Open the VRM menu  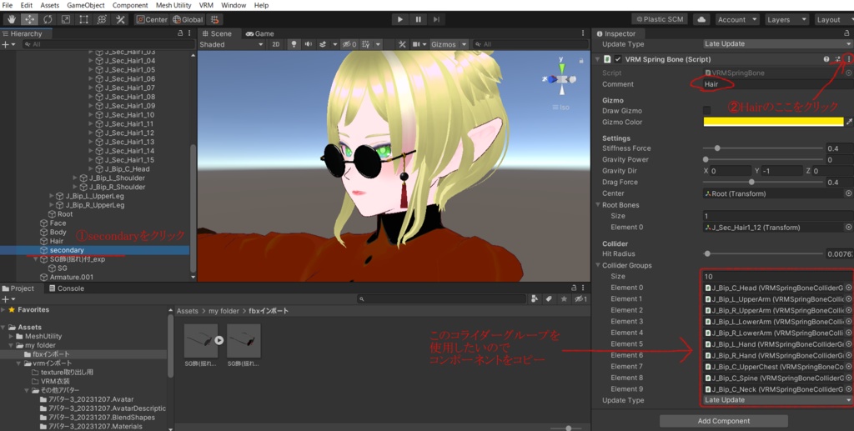click(206, 5)
